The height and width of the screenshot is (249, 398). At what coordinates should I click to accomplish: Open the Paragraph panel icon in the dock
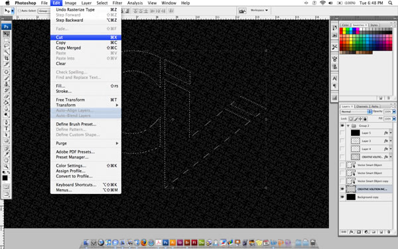pyautogui.click(x=334, y=86)
